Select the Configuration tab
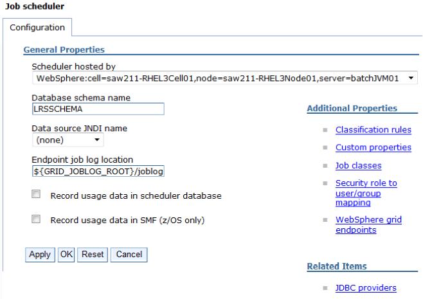The width and height of the screenshot is (423, 299). click(37, 27)
